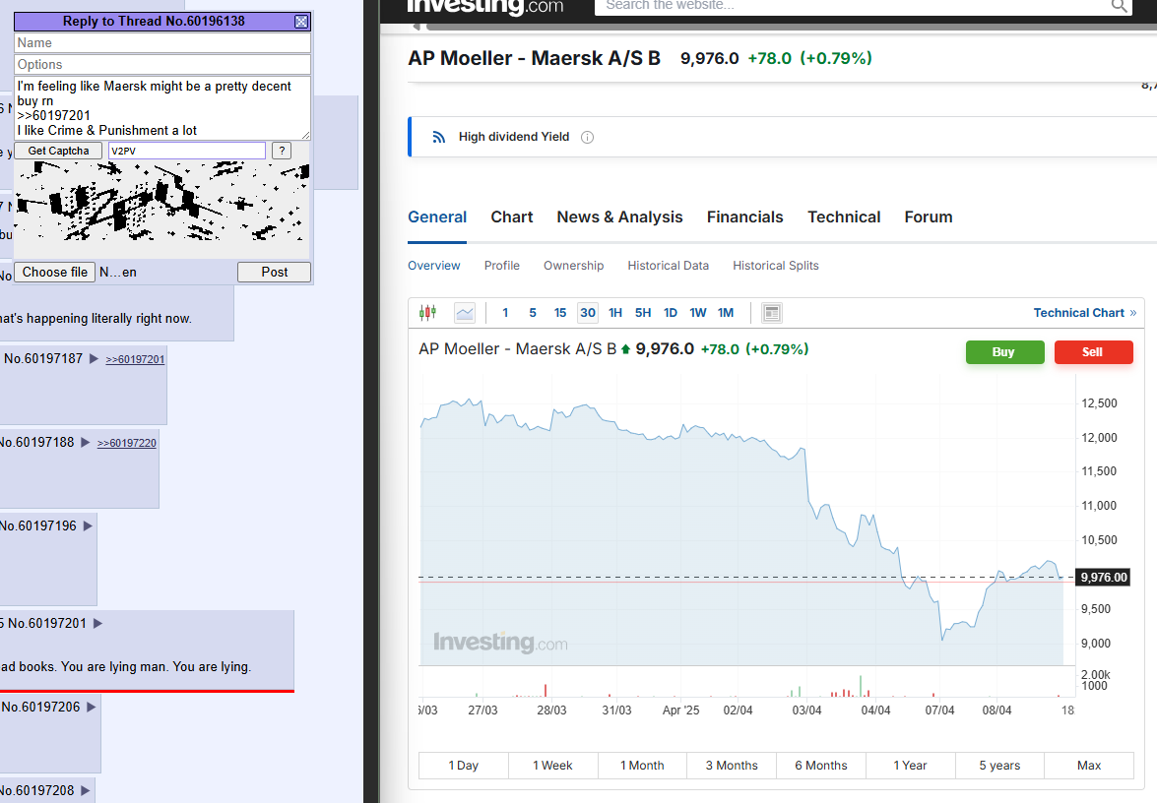The image size is (1157, 803).
Task: Click into the Name field
Action: coord(162,42)
